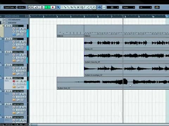Image resolution: width=169 pixels, height=126 pixels.
Task: Select the Guitare Gauche_06 audio clip
Action: 126,57
